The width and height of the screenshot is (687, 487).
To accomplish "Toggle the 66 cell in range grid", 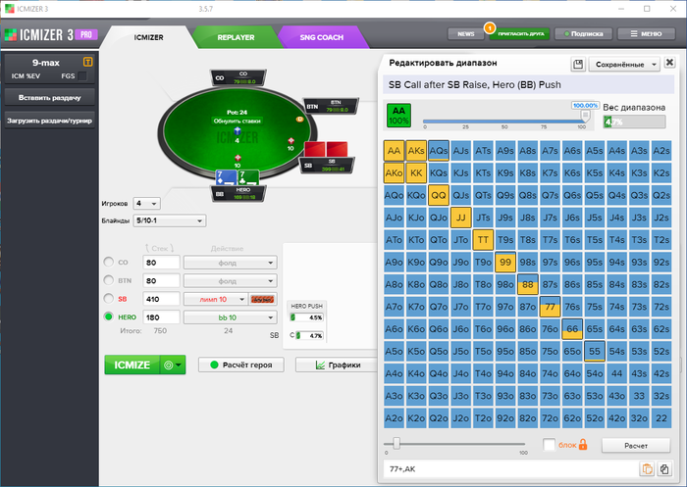I will tap(572, 329).
